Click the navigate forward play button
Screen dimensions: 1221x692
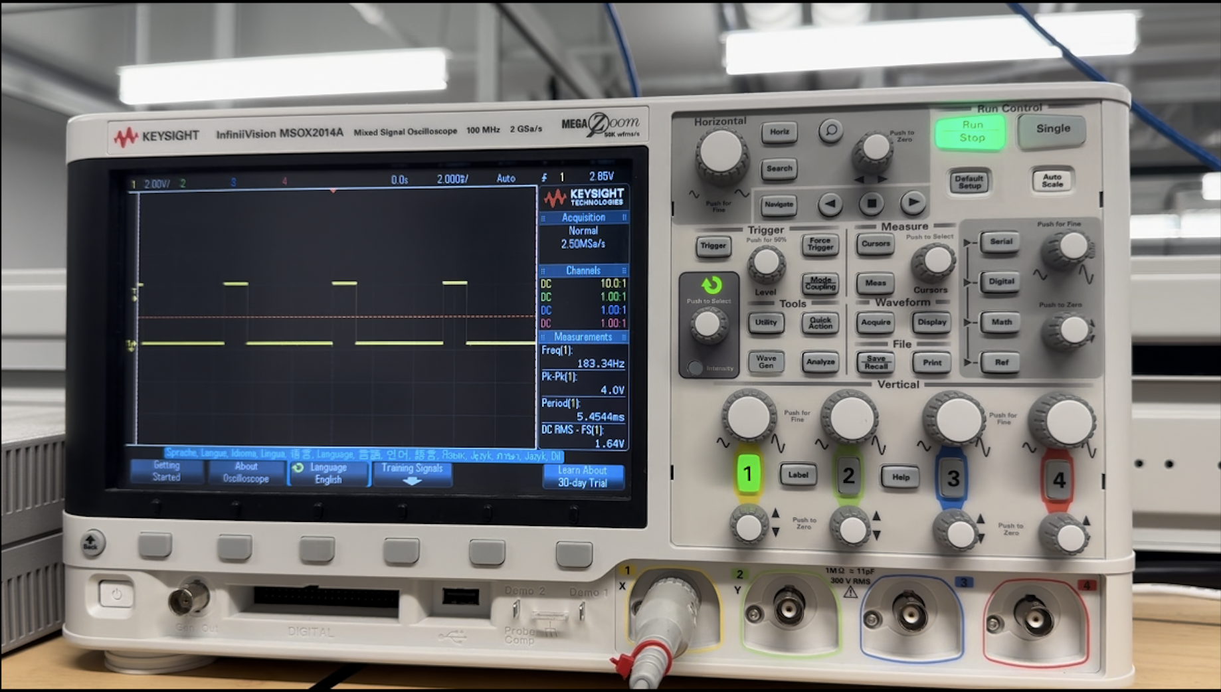pos(913,202)
